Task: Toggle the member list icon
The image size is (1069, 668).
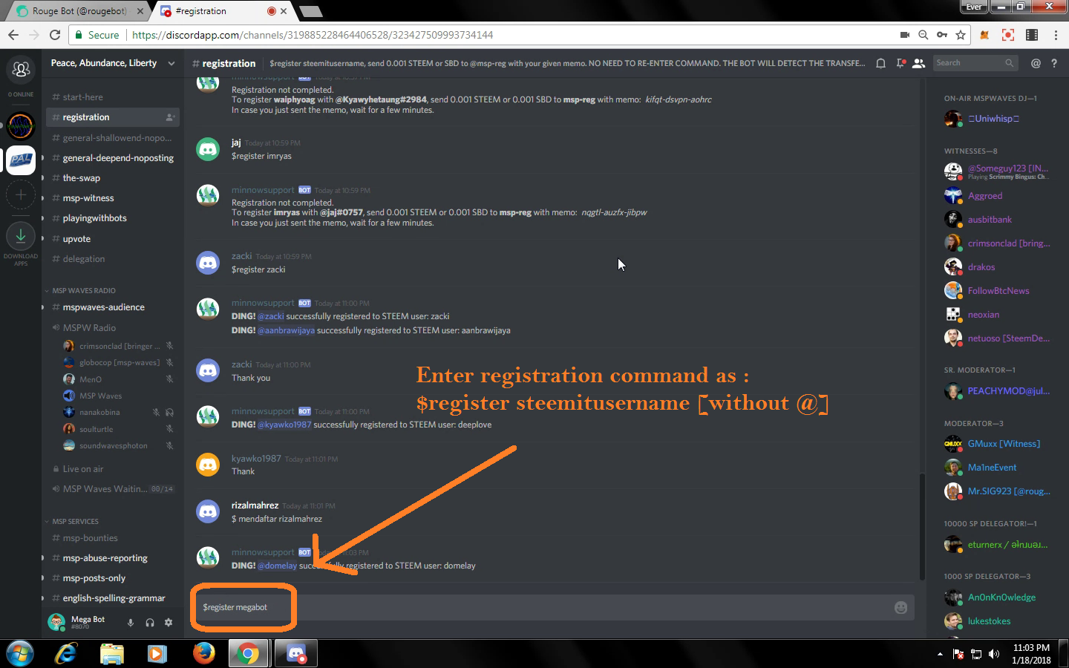Action: [919, 63]
